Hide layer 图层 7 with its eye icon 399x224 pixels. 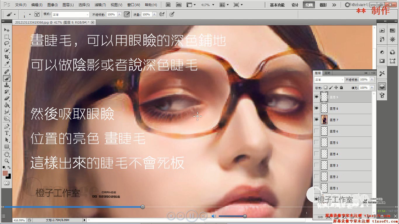(x=317, y=120)
